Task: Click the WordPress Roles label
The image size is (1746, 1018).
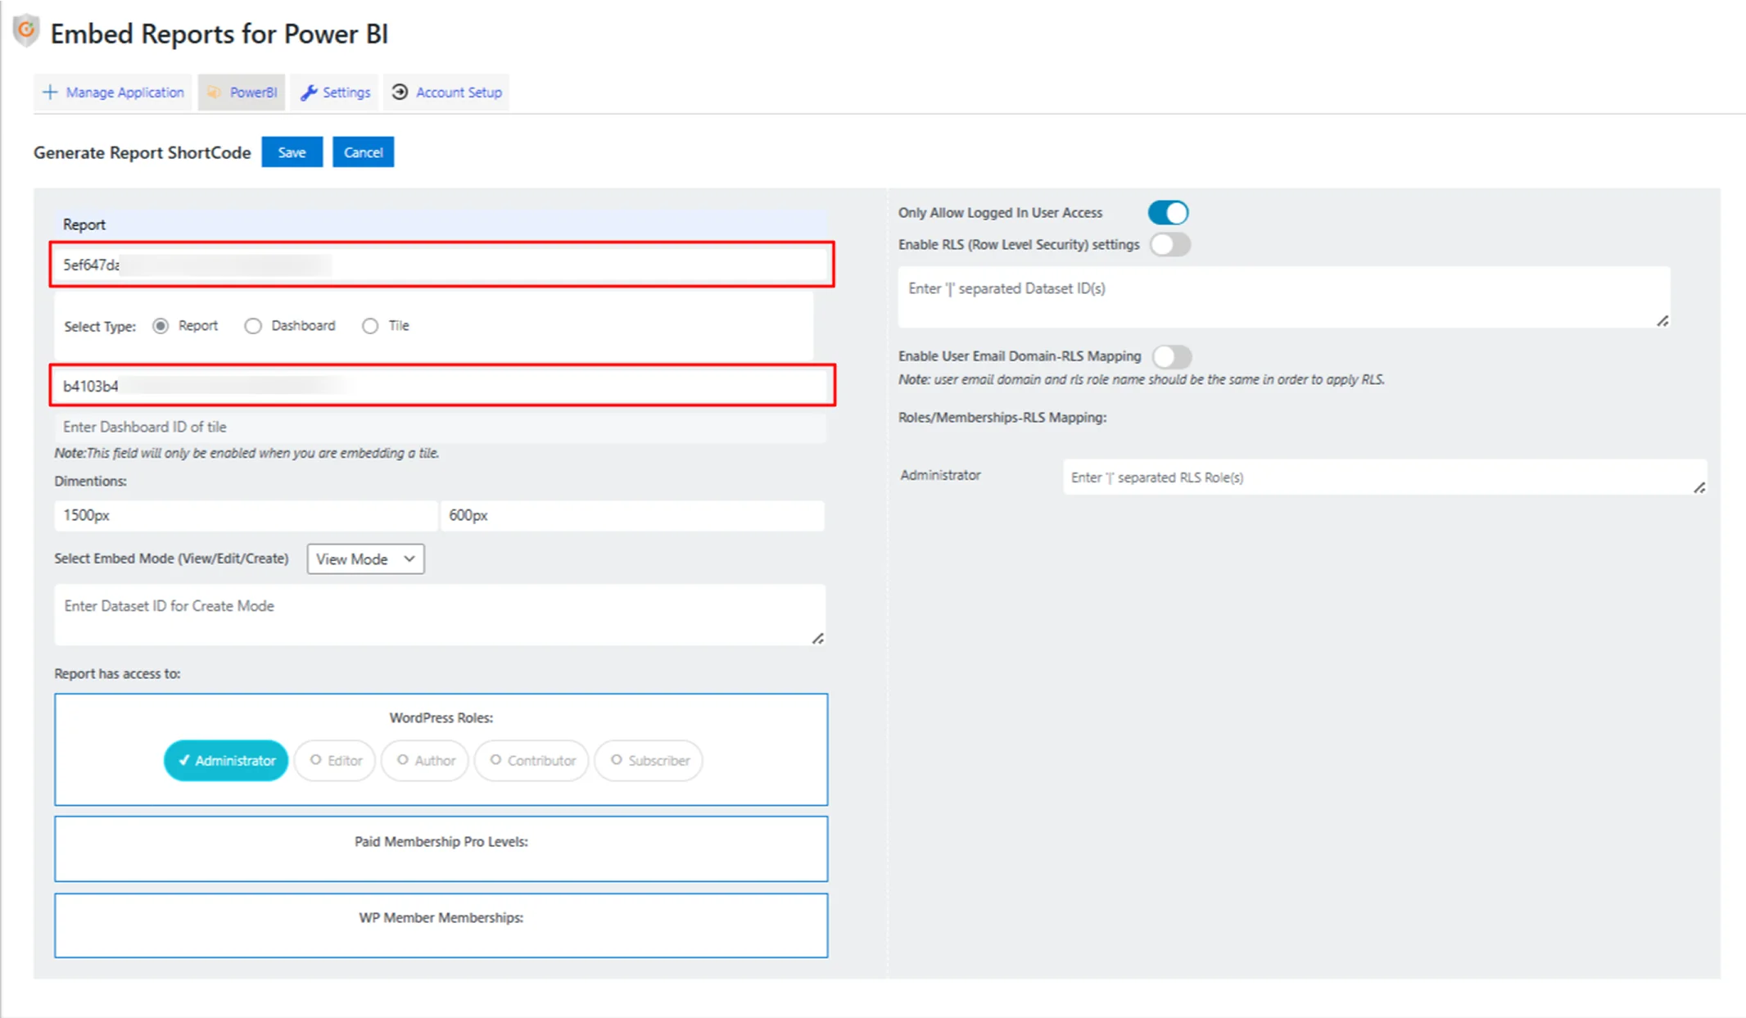Action: (441, 717)
